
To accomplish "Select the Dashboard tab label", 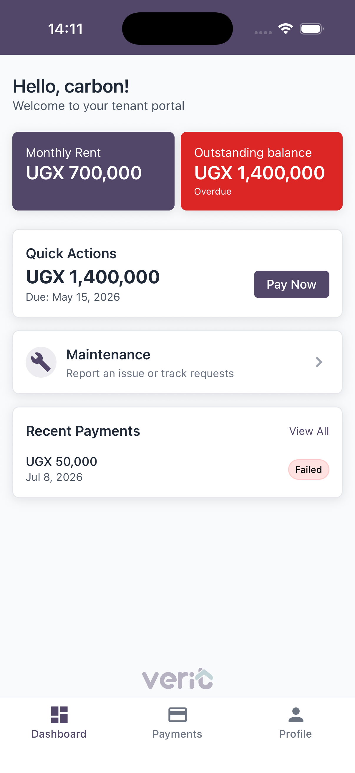I will tap(59, 734).
